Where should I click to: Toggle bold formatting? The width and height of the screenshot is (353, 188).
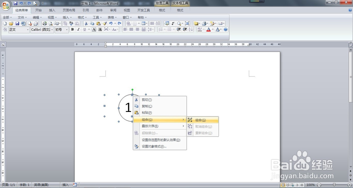click(72, 30)
